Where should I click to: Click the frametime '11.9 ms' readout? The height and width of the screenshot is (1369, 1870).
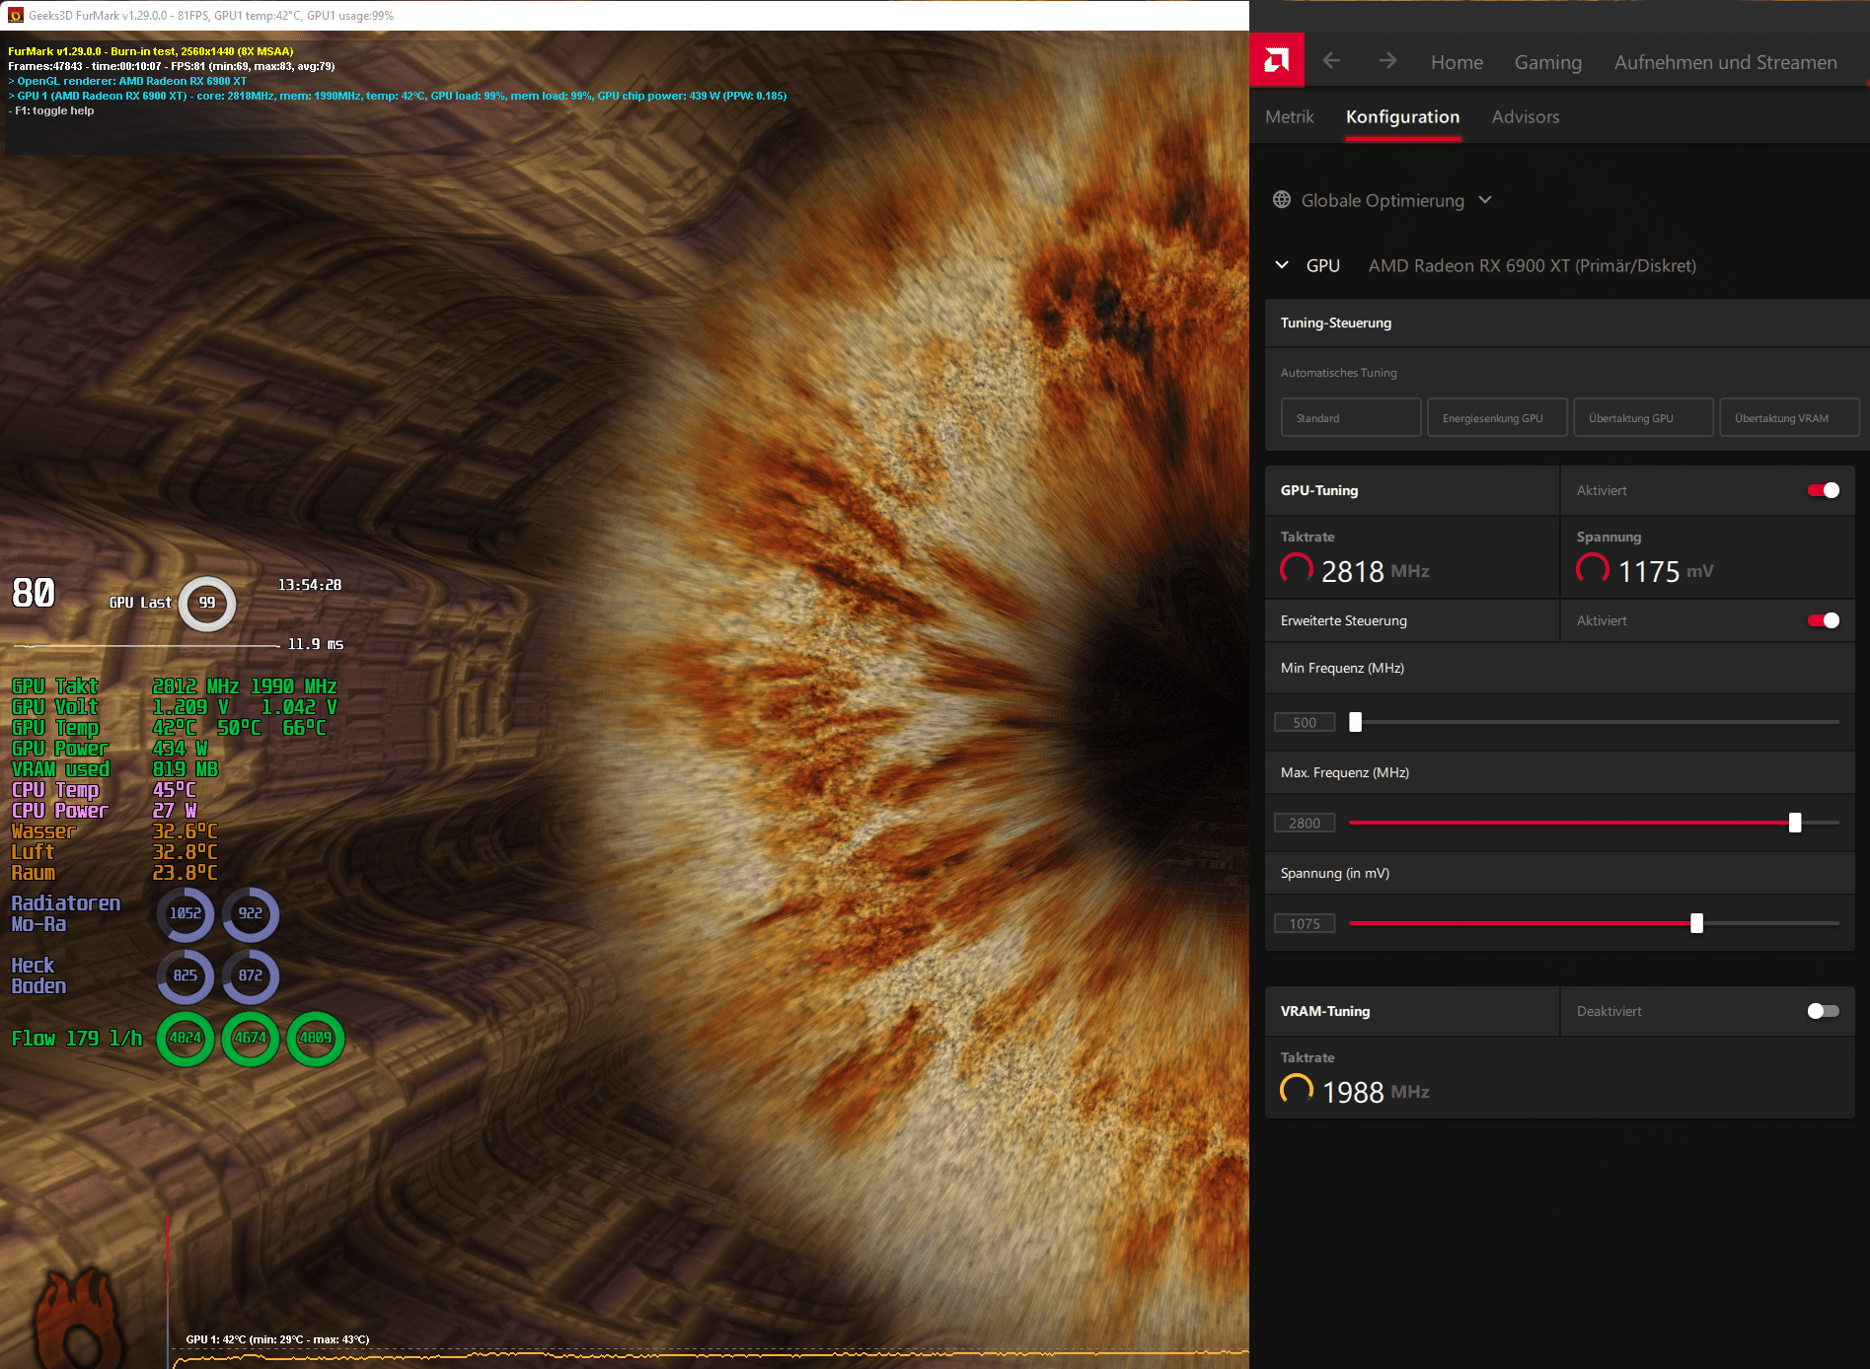click(x=316, y=644)
